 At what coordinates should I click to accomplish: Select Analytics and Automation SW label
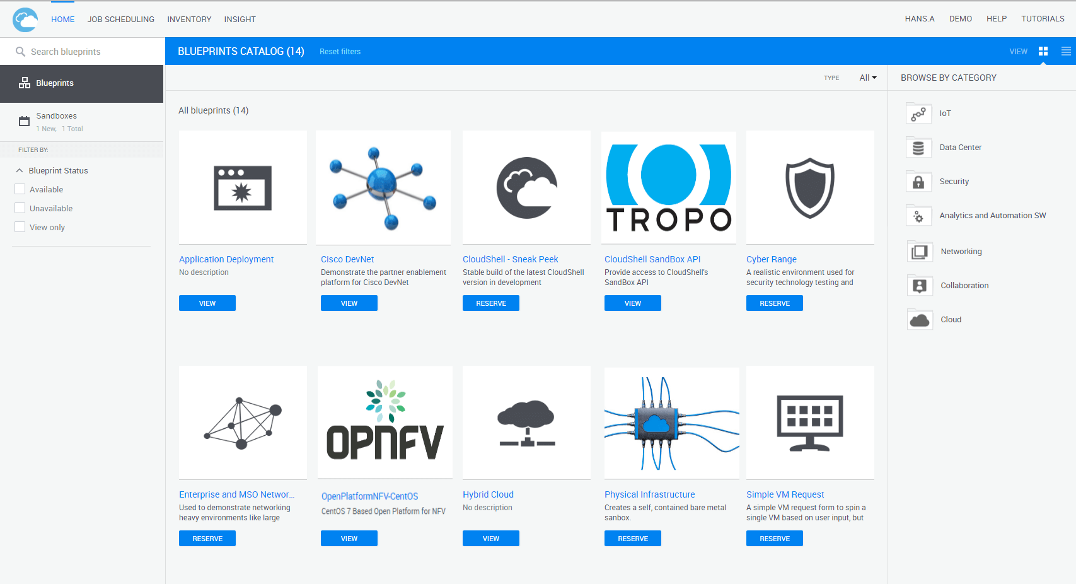tap(993, 216)
